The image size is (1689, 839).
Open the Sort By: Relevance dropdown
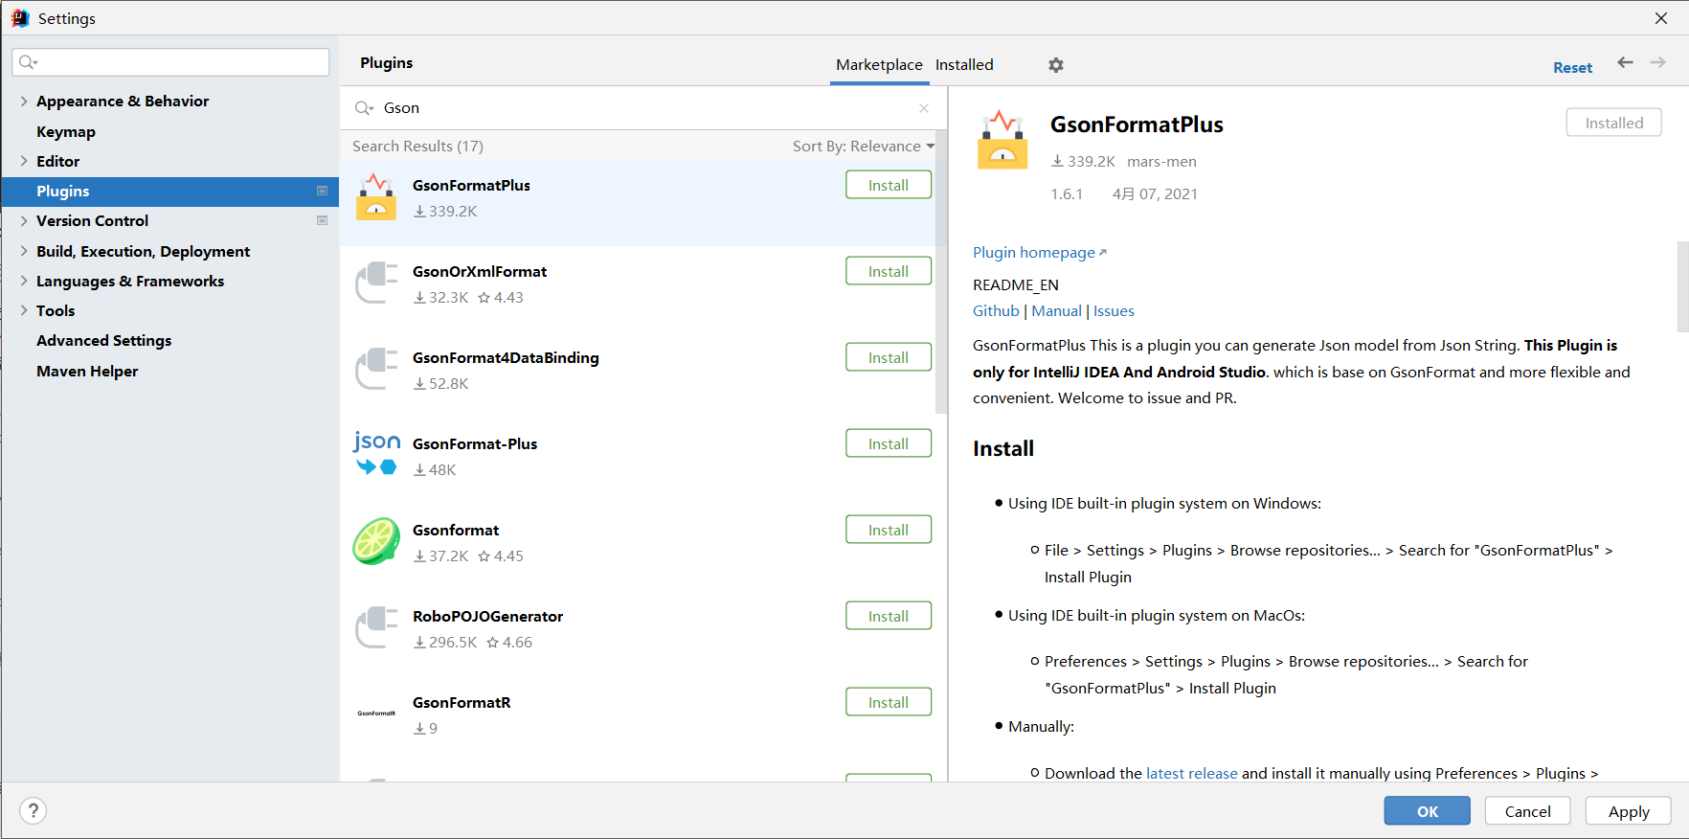tap(863, 147)
